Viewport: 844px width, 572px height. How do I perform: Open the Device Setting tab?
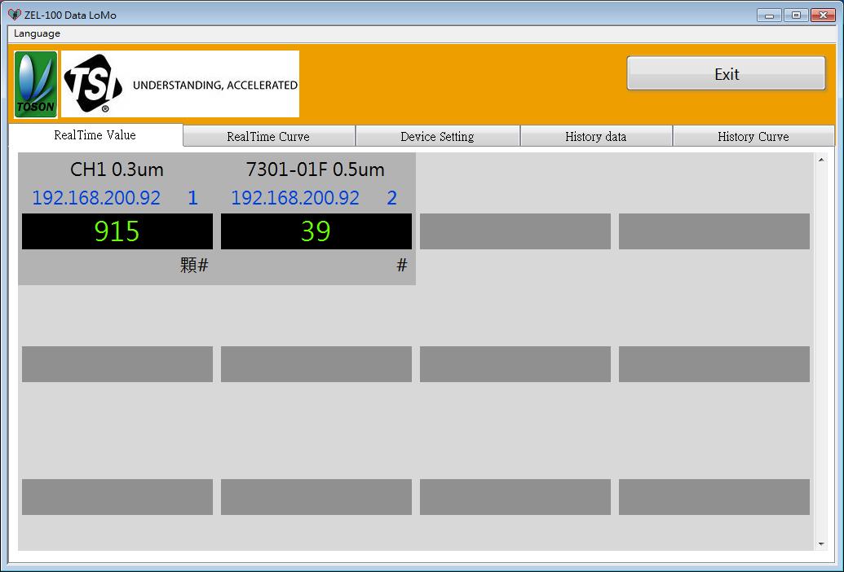(437, 136)
